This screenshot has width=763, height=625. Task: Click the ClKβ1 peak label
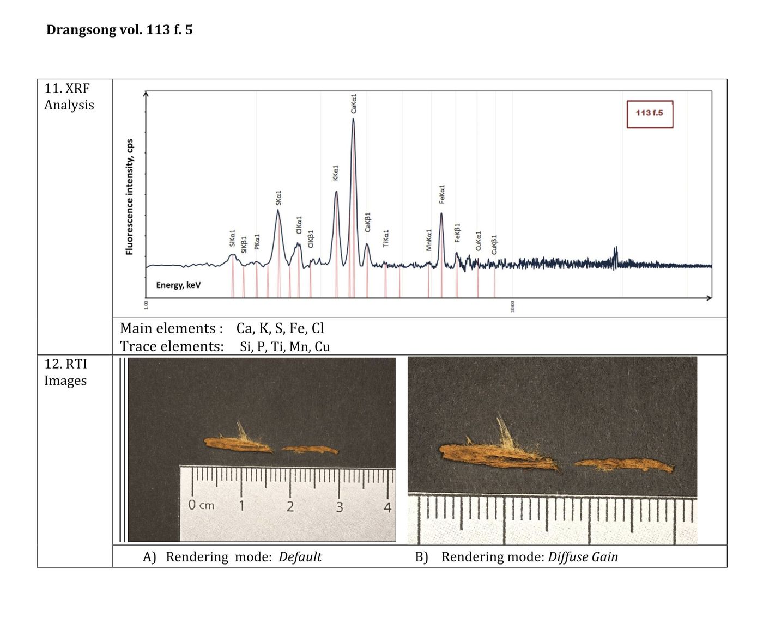[311, 238]
